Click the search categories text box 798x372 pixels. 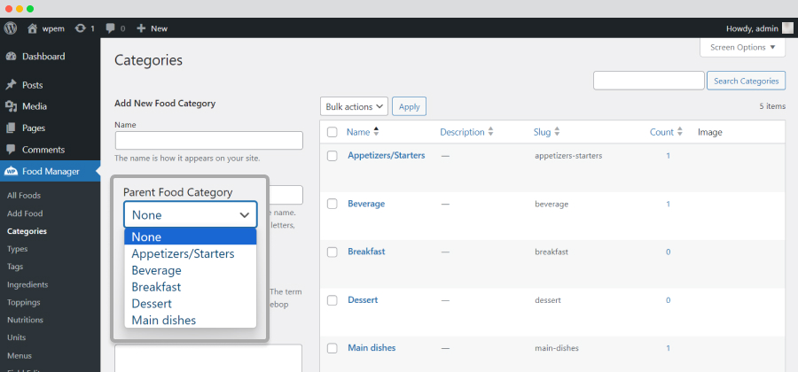(649, 81)
